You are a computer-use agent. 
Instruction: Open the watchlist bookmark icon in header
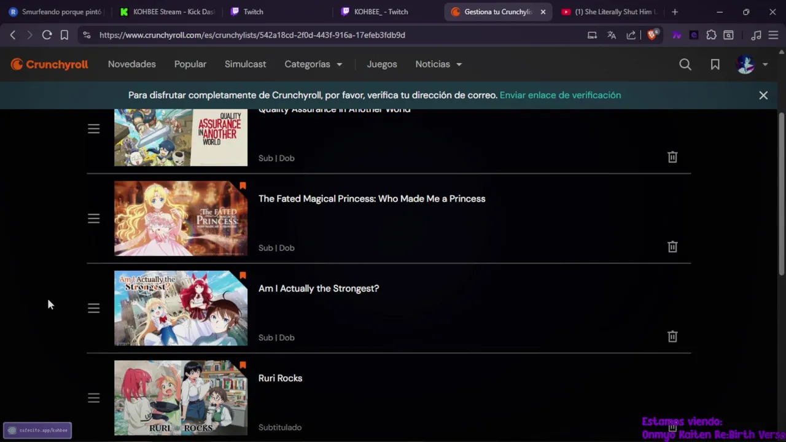[x=715, y=64]
